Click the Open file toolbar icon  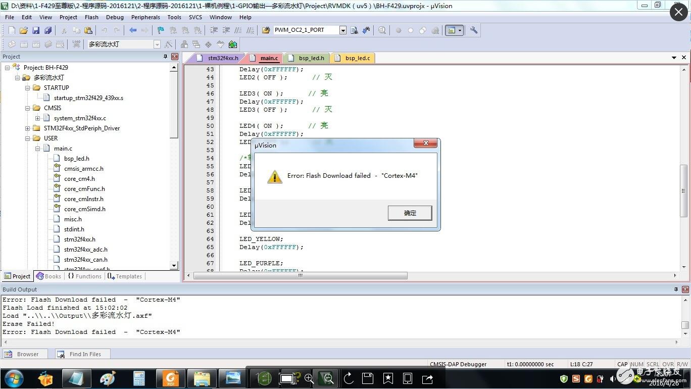pyautogui.click(x=24, y=30)
